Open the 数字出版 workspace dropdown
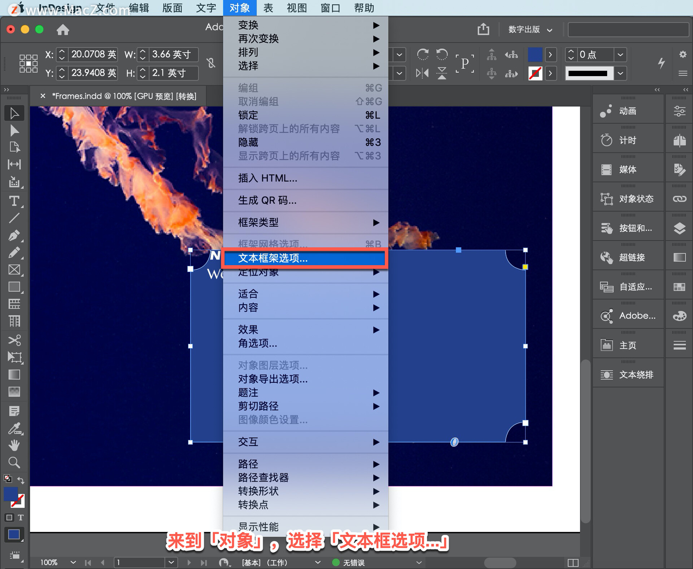The image size is (693, 569). coord(530,29)
